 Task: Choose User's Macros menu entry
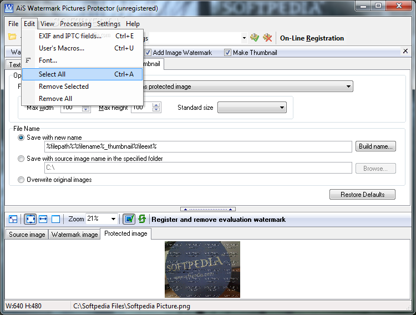click(x=83, y=48)
